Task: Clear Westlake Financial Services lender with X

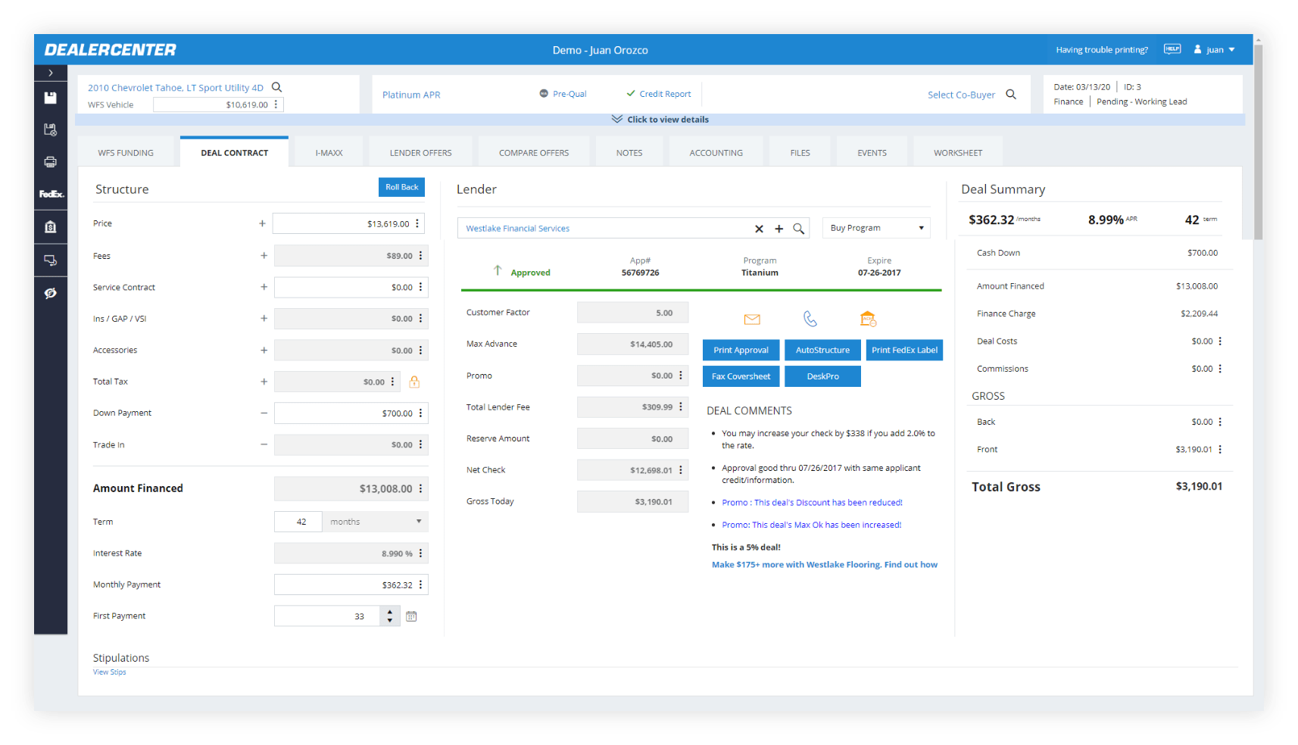Action: tap(759, 229)
